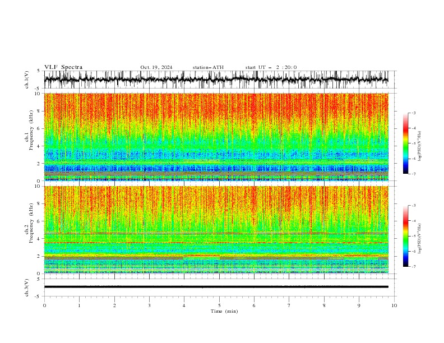
Task: Click the ch.1 spectrogram 8 kHz tick label
Action: pyautogui.click(x=39, y=111)
